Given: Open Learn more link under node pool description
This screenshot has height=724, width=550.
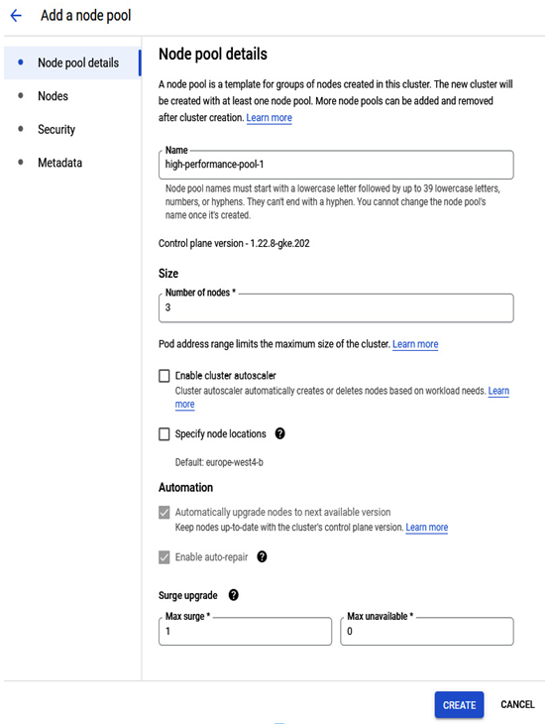Looking at the screenshot, I should [269, 118].
